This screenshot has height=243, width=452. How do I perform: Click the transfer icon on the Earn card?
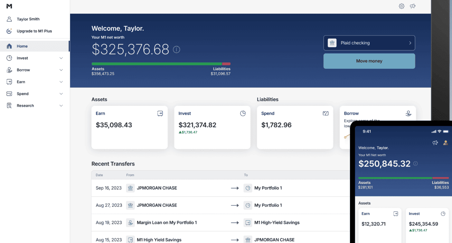[160, 113]
